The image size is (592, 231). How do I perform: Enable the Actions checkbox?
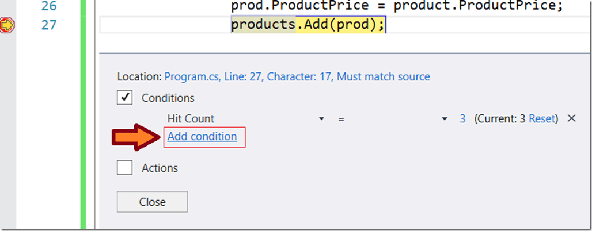(x=124, y=168)
